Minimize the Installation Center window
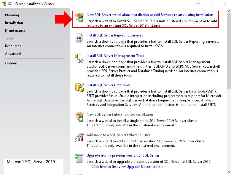The image size is (231, 175). 198,4
